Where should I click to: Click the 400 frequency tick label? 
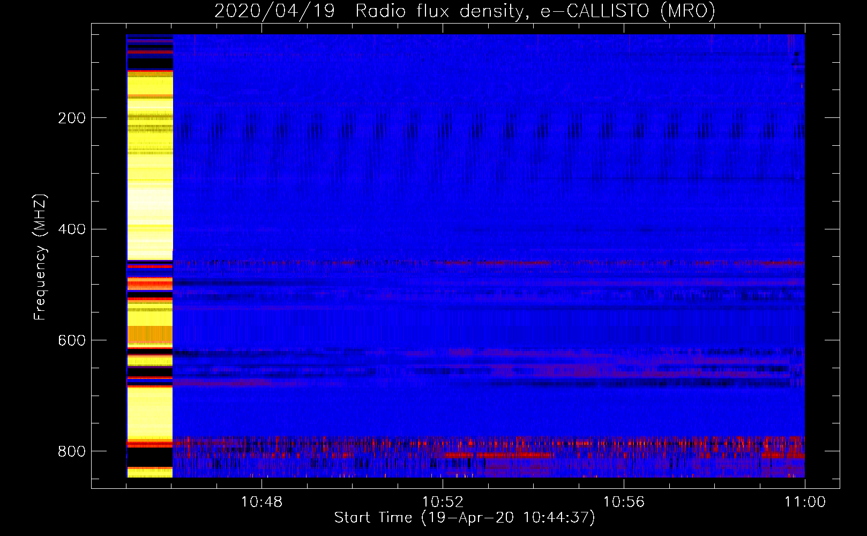[x=72, y=229]
